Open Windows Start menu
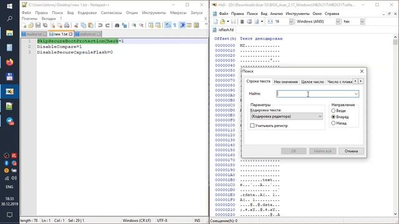 click(x=9, y=6)
